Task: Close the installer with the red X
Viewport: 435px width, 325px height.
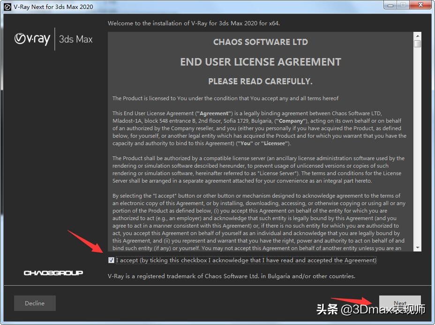Action: tap(420, 6)
